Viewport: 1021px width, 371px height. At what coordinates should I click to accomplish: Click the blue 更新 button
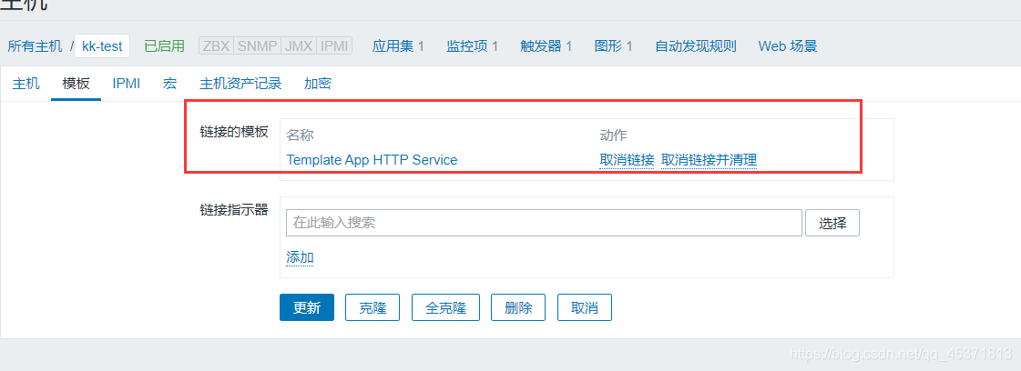306,307
